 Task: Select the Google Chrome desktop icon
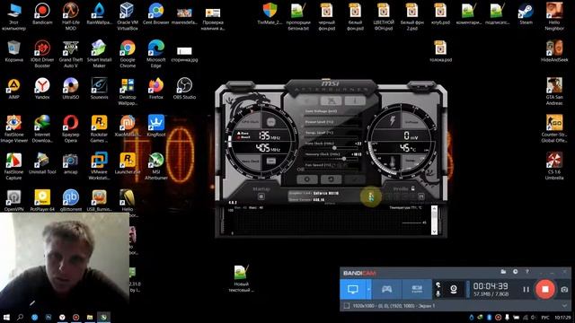coord(128,54)
